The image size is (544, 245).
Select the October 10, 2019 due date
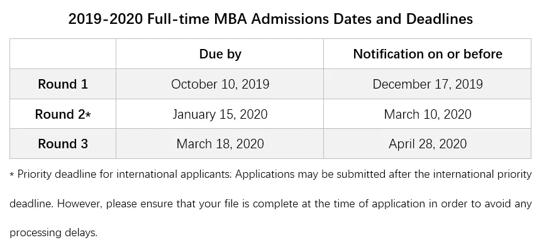(x=220, y=84)
